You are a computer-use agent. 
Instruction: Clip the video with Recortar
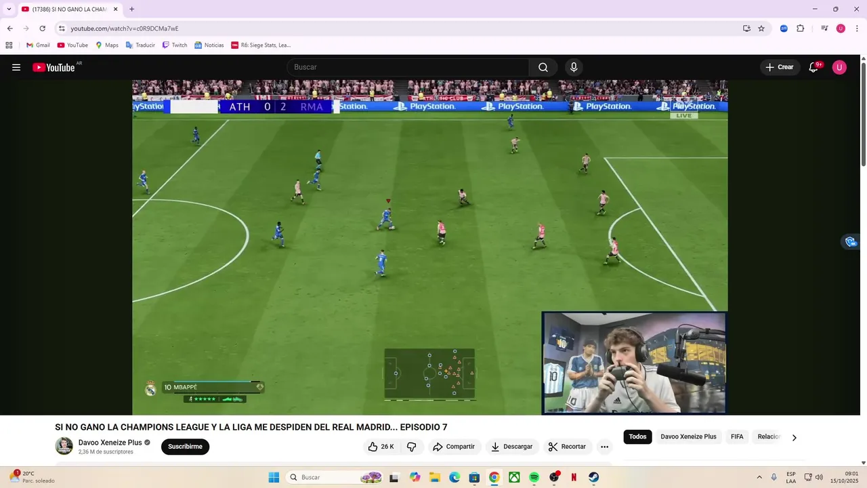(x=568, y=447)
